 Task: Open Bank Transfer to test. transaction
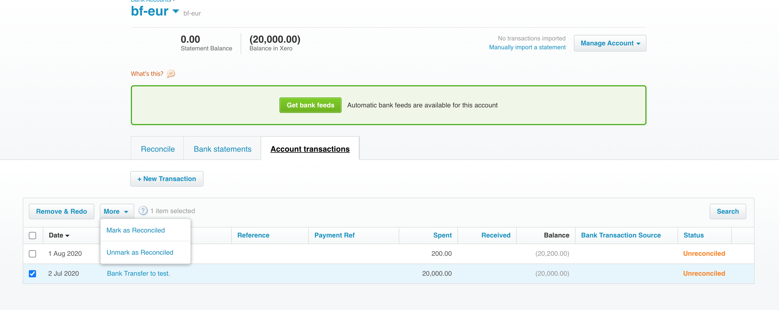point(139,273)
